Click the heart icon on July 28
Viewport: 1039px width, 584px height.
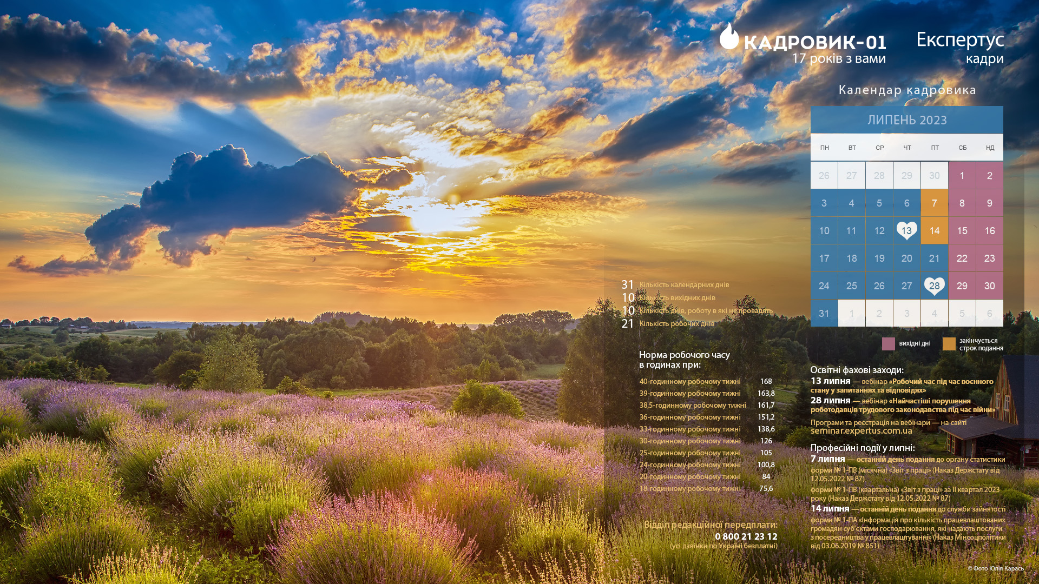coord(934,286)
